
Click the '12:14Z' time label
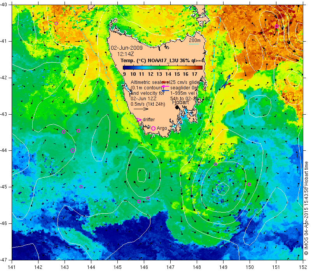[x=126, y=54]
